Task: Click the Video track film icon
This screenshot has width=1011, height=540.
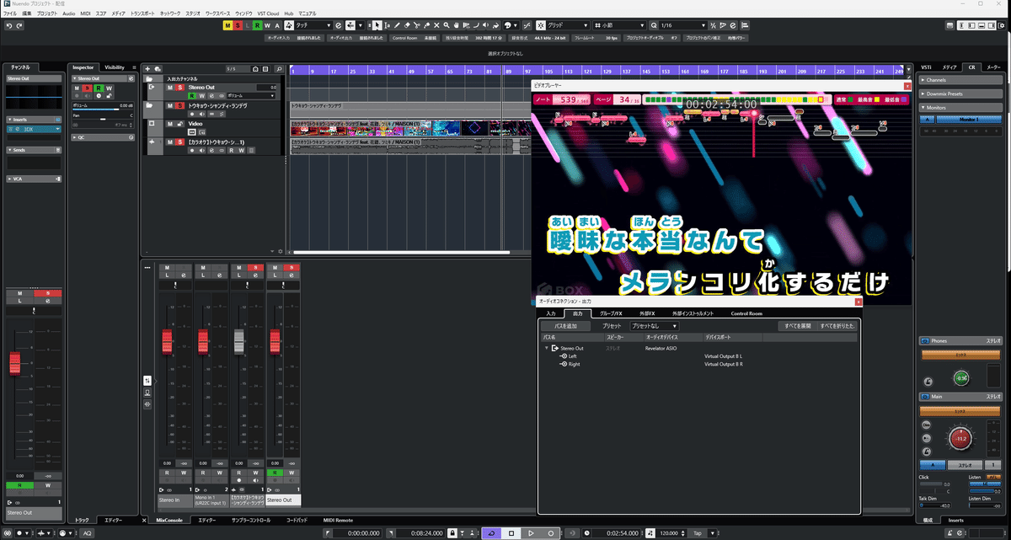Action: coord(152,123)
